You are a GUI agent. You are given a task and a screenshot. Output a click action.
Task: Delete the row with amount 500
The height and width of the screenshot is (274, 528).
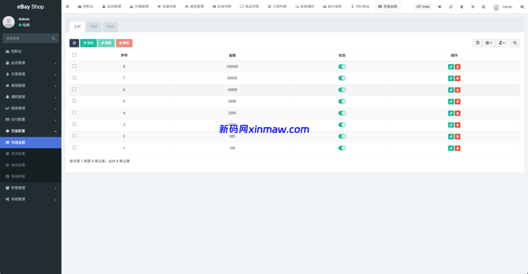(458, 136)
